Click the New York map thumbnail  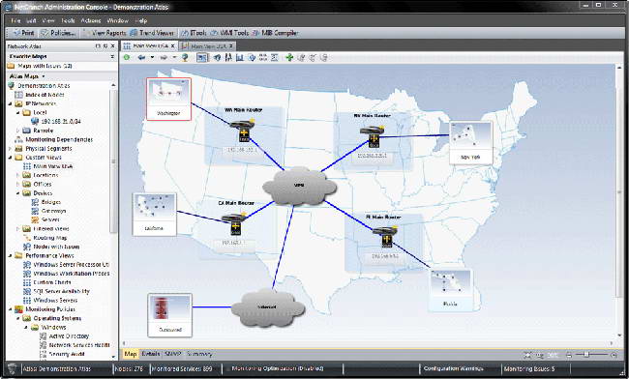click(470, 143)
